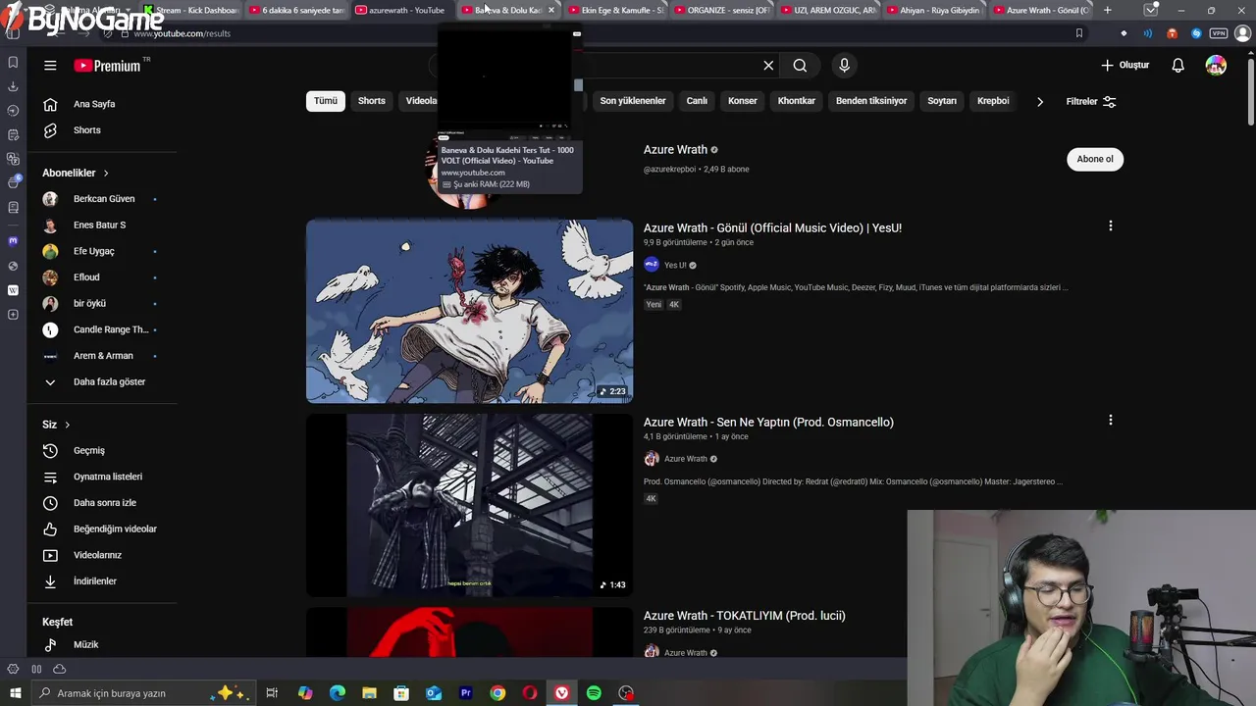Viewport: 1256px width, 706px height.
Task: Open Premiere Pro from the taskbar
Action: tap(465, 693)
